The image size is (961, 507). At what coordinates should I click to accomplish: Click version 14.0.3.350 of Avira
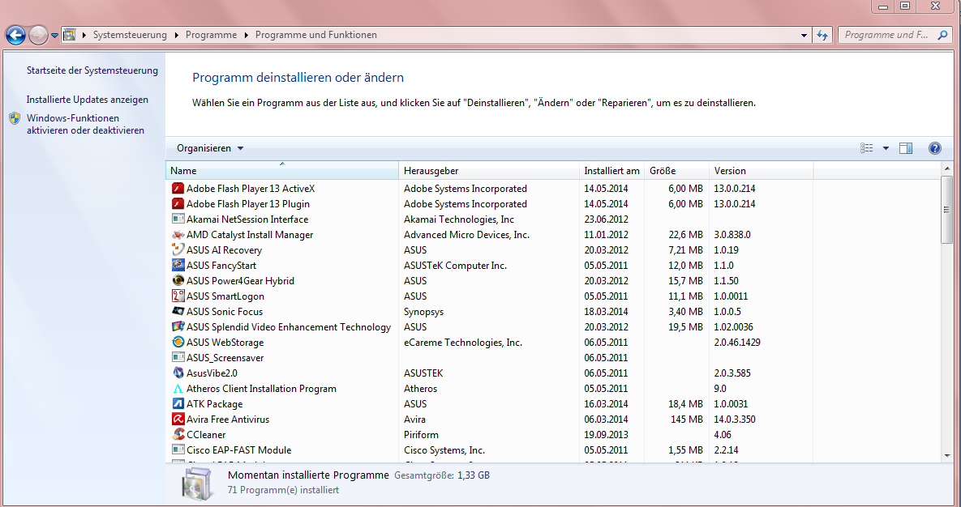point(734,420)
